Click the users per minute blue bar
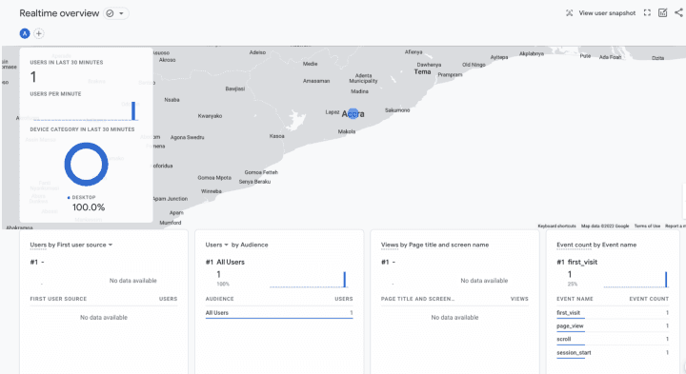This screenshot has width=686, height=374. (133, 111)
